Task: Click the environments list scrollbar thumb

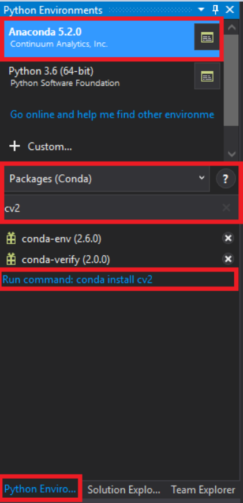Action: [x=231, y=80]
